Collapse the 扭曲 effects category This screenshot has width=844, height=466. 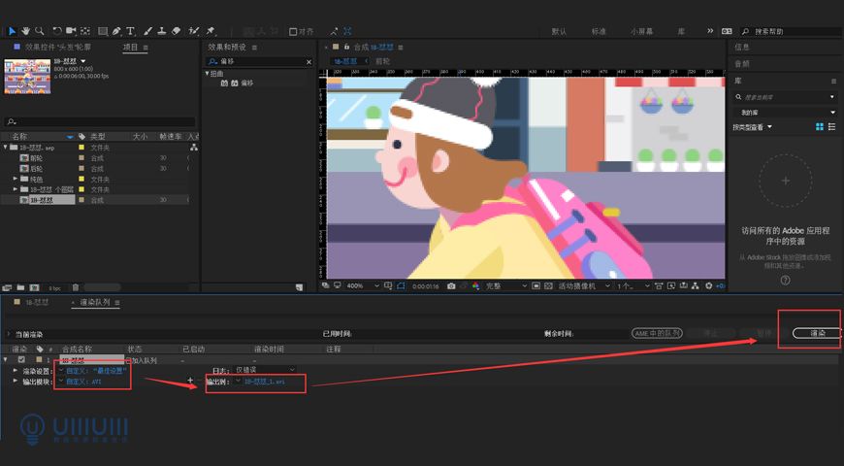tap(207, 73)
